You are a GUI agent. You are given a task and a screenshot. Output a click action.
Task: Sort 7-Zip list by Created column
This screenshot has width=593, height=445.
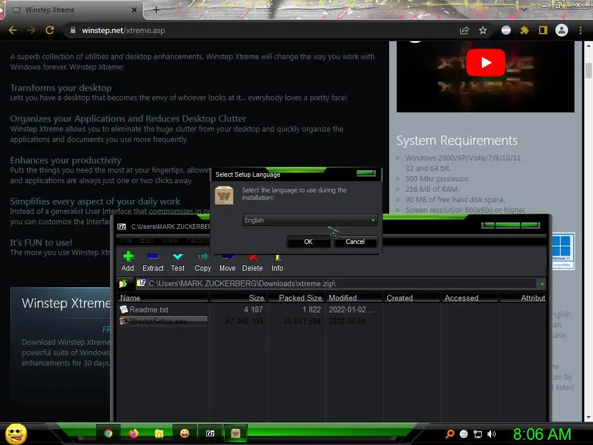(x=412, y=298)
